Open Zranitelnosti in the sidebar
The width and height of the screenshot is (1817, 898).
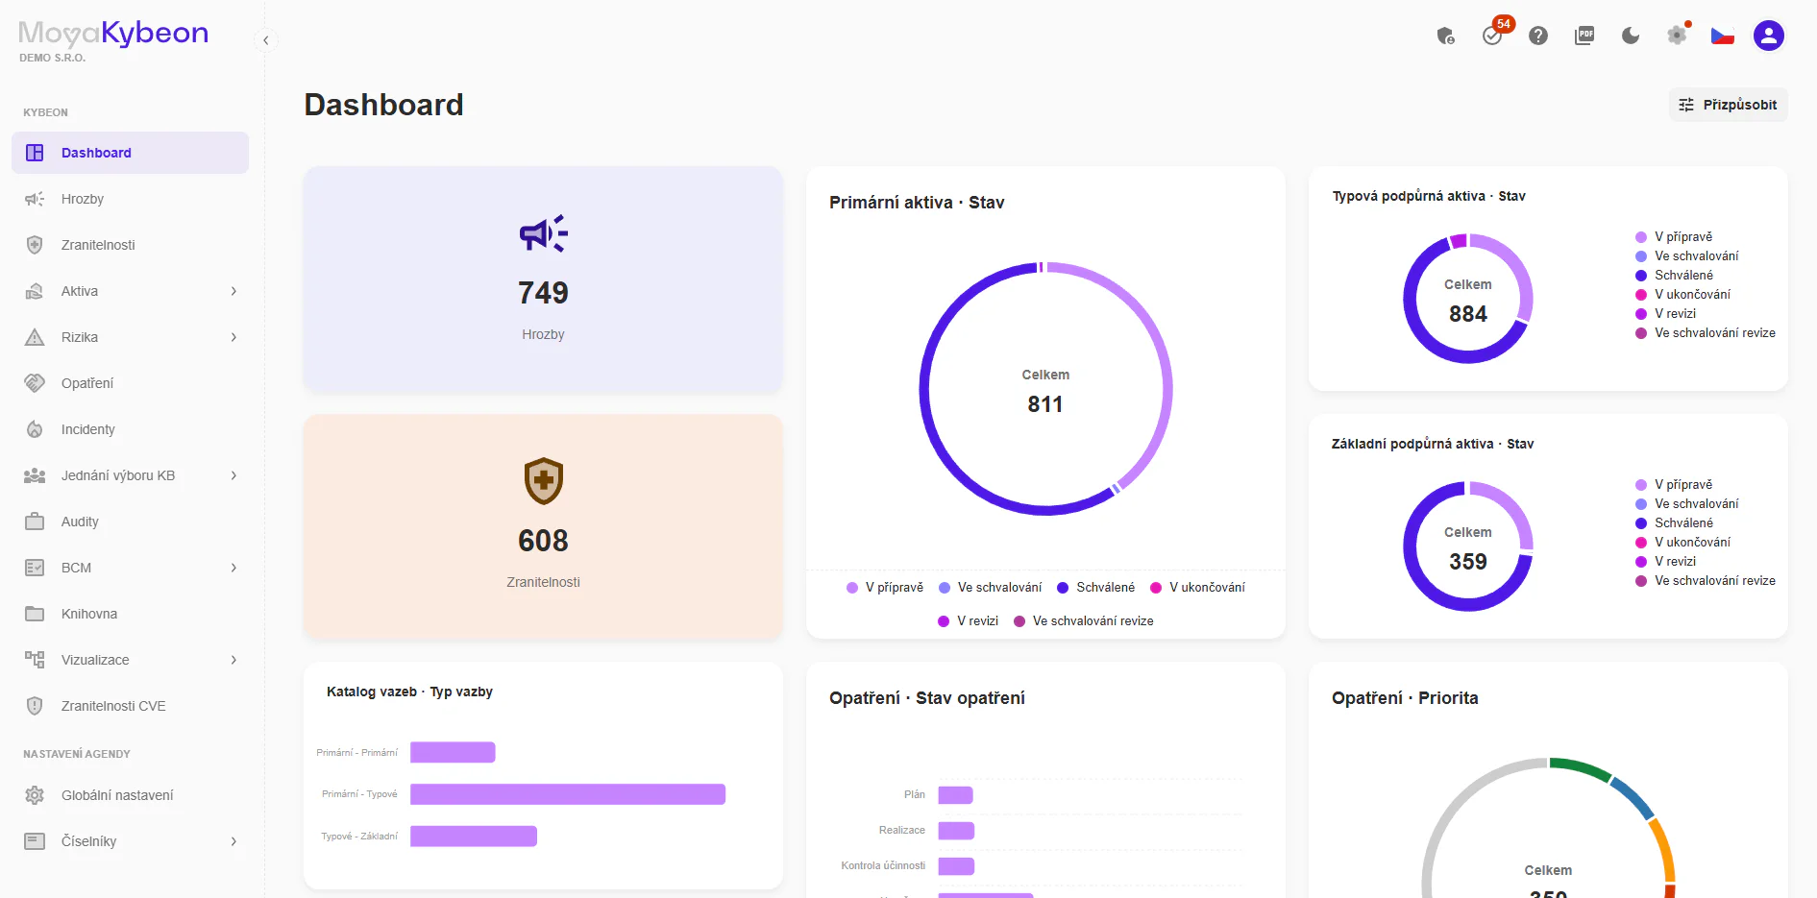(130, 245)
